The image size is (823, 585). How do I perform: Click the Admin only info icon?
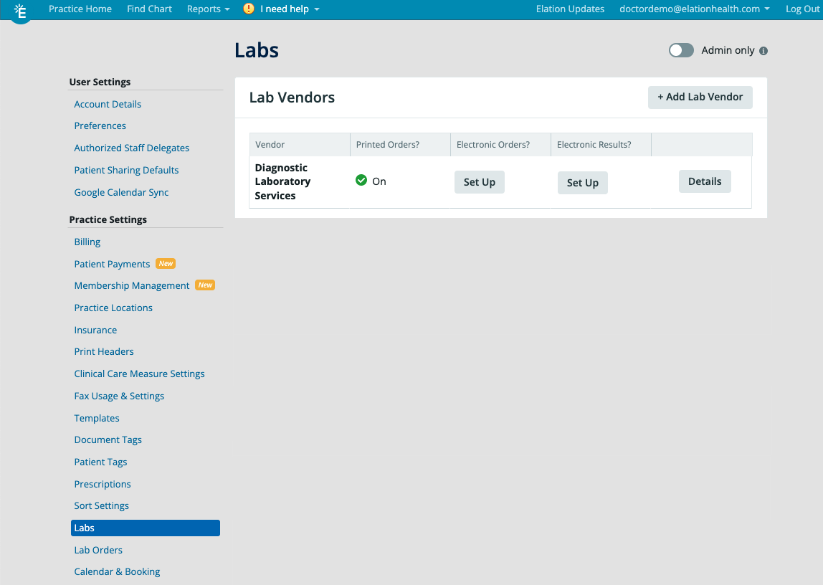[763, 51]
